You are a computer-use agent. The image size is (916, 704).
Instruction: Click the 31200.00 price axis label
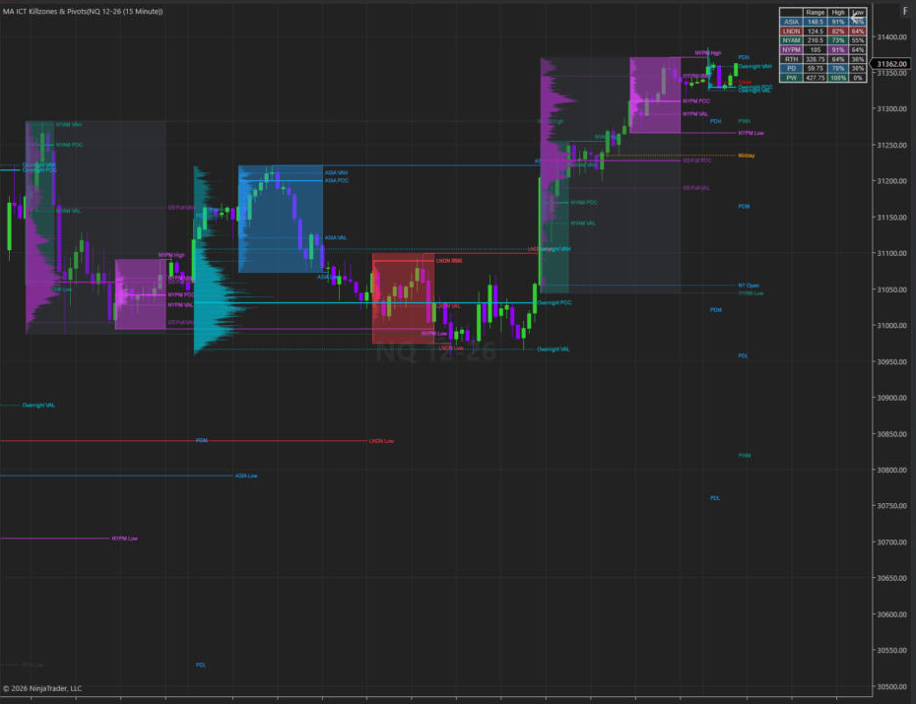(x=891, y=181)
